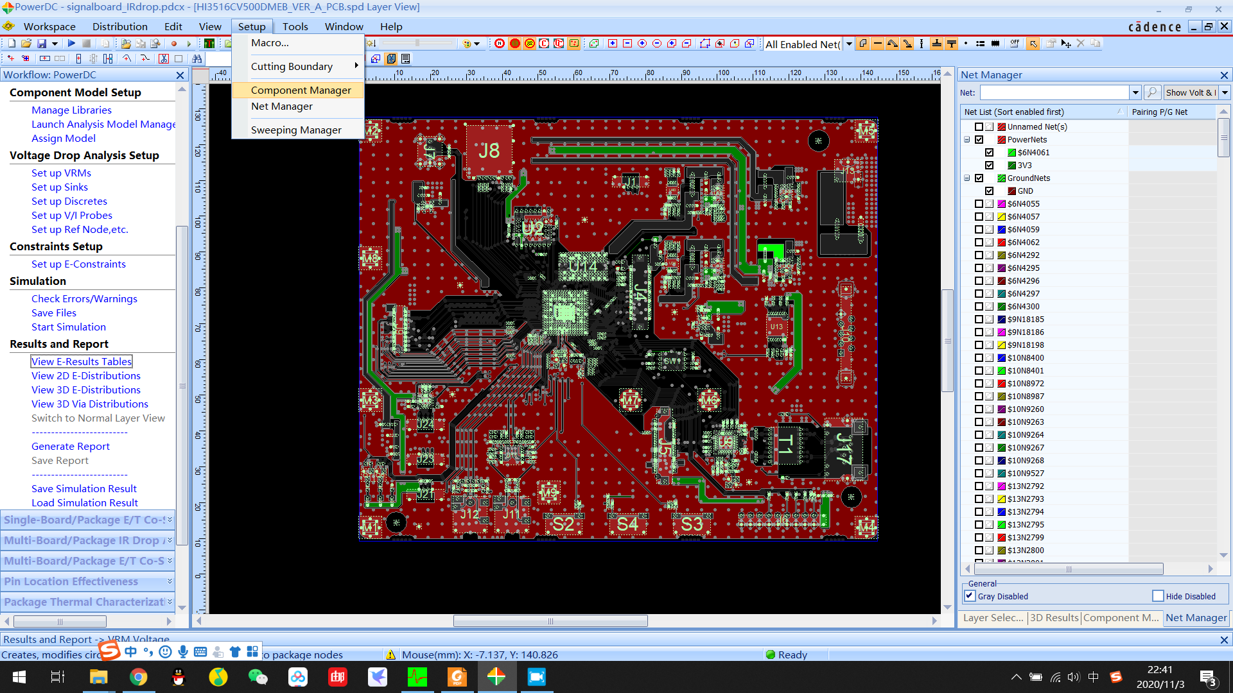Open the View E-Results Tables link
1233x693 pixels.
click(x=82, y=361)
